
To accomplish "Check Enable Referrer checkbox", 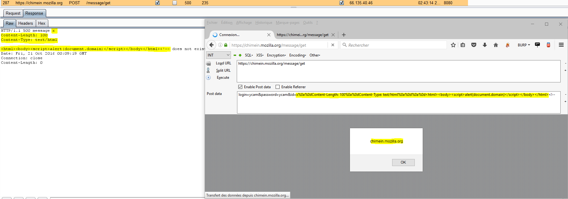I will click(x=278, y=87).
